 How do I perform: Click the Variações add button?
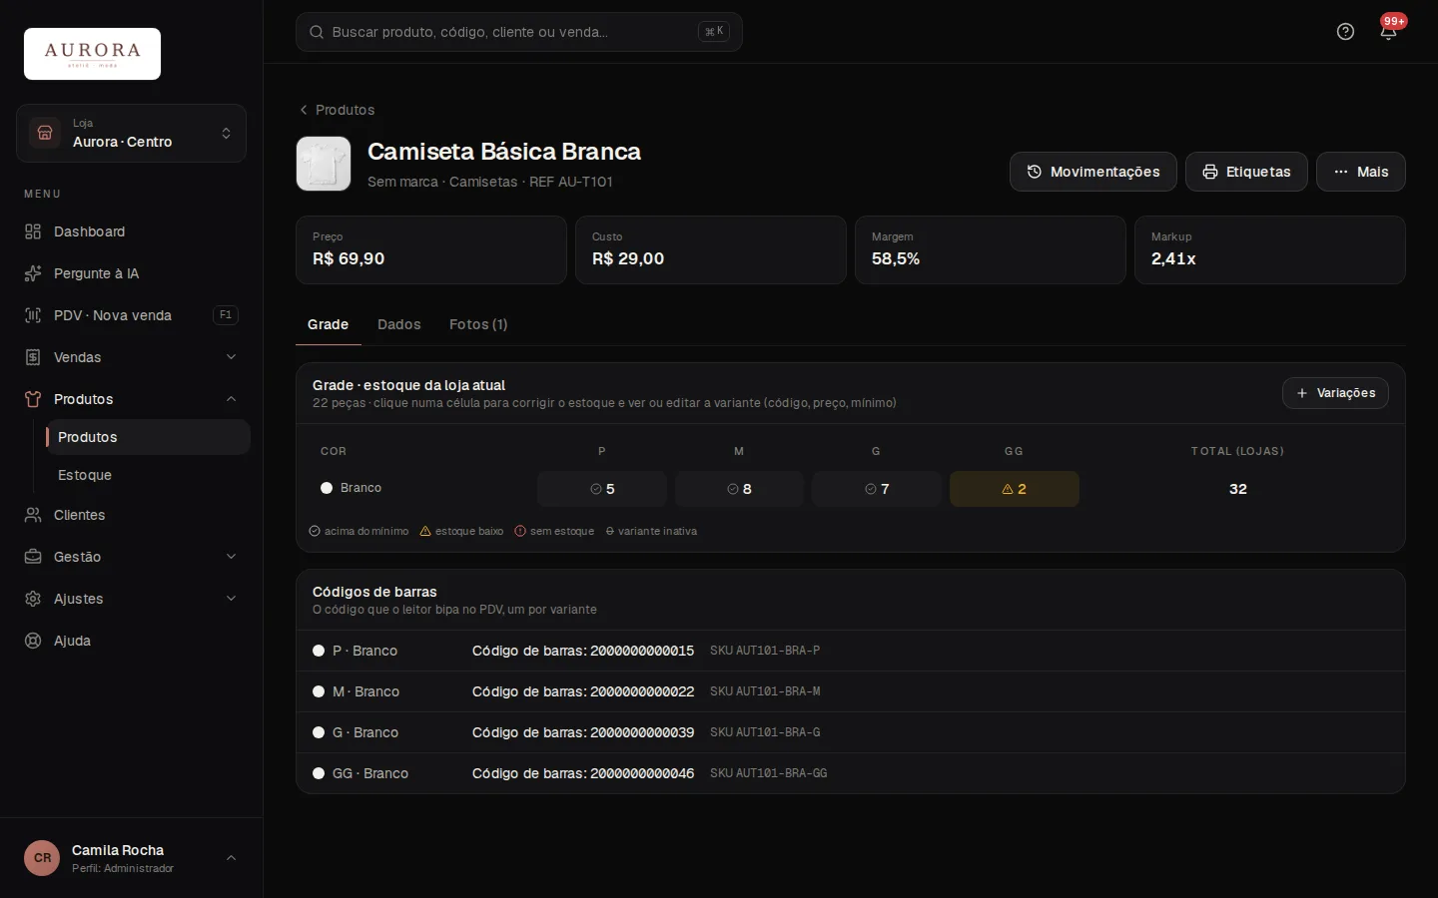(x=1335, y=393)
